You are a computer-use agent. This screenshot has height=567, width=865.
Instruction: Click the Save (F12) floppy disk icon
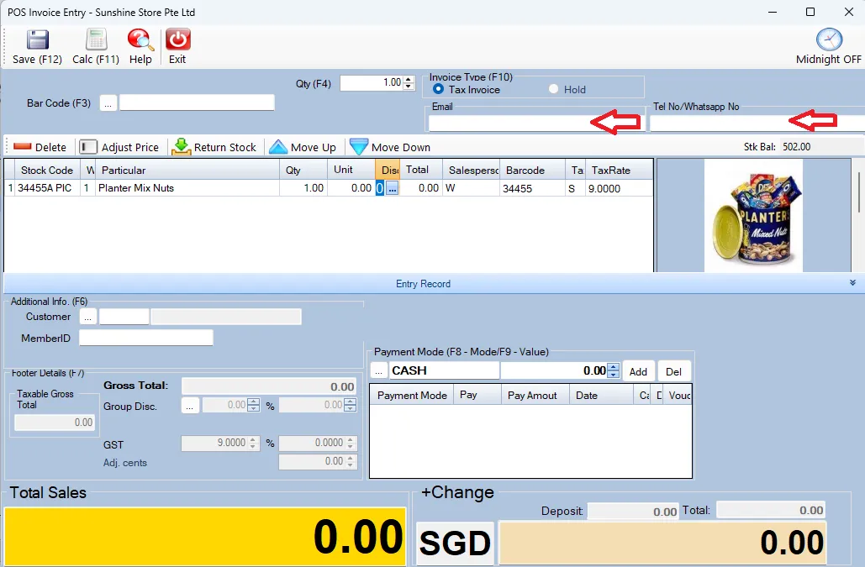coord(37,40)
